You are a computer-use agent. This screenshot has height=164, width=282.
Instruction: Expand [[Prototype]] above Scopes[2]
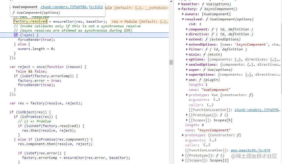[x=183, y=155]
